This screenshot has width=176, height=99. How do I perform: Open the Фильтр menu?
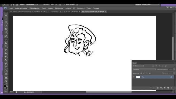(x=68, y=8)
